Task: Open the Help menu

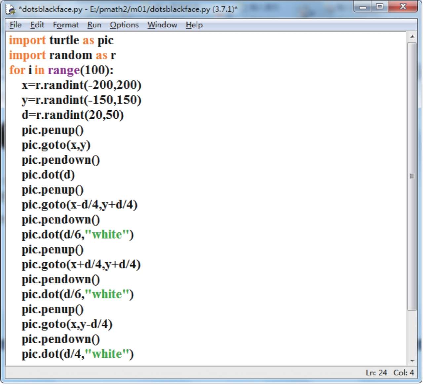Action: 194,25
